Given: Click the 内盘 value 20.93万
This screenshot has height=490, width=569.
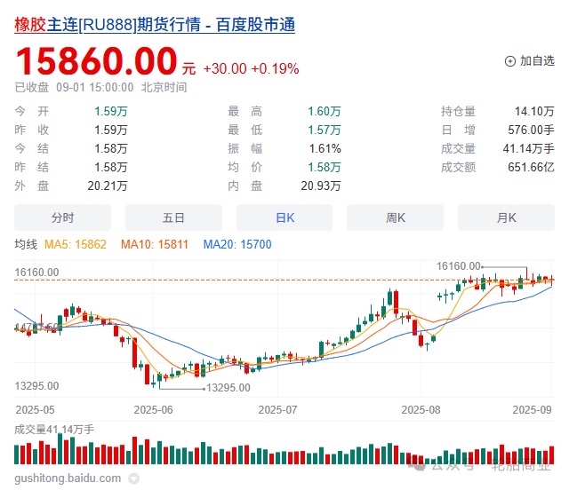Looking at the screenshot, I should coord(321,186).
